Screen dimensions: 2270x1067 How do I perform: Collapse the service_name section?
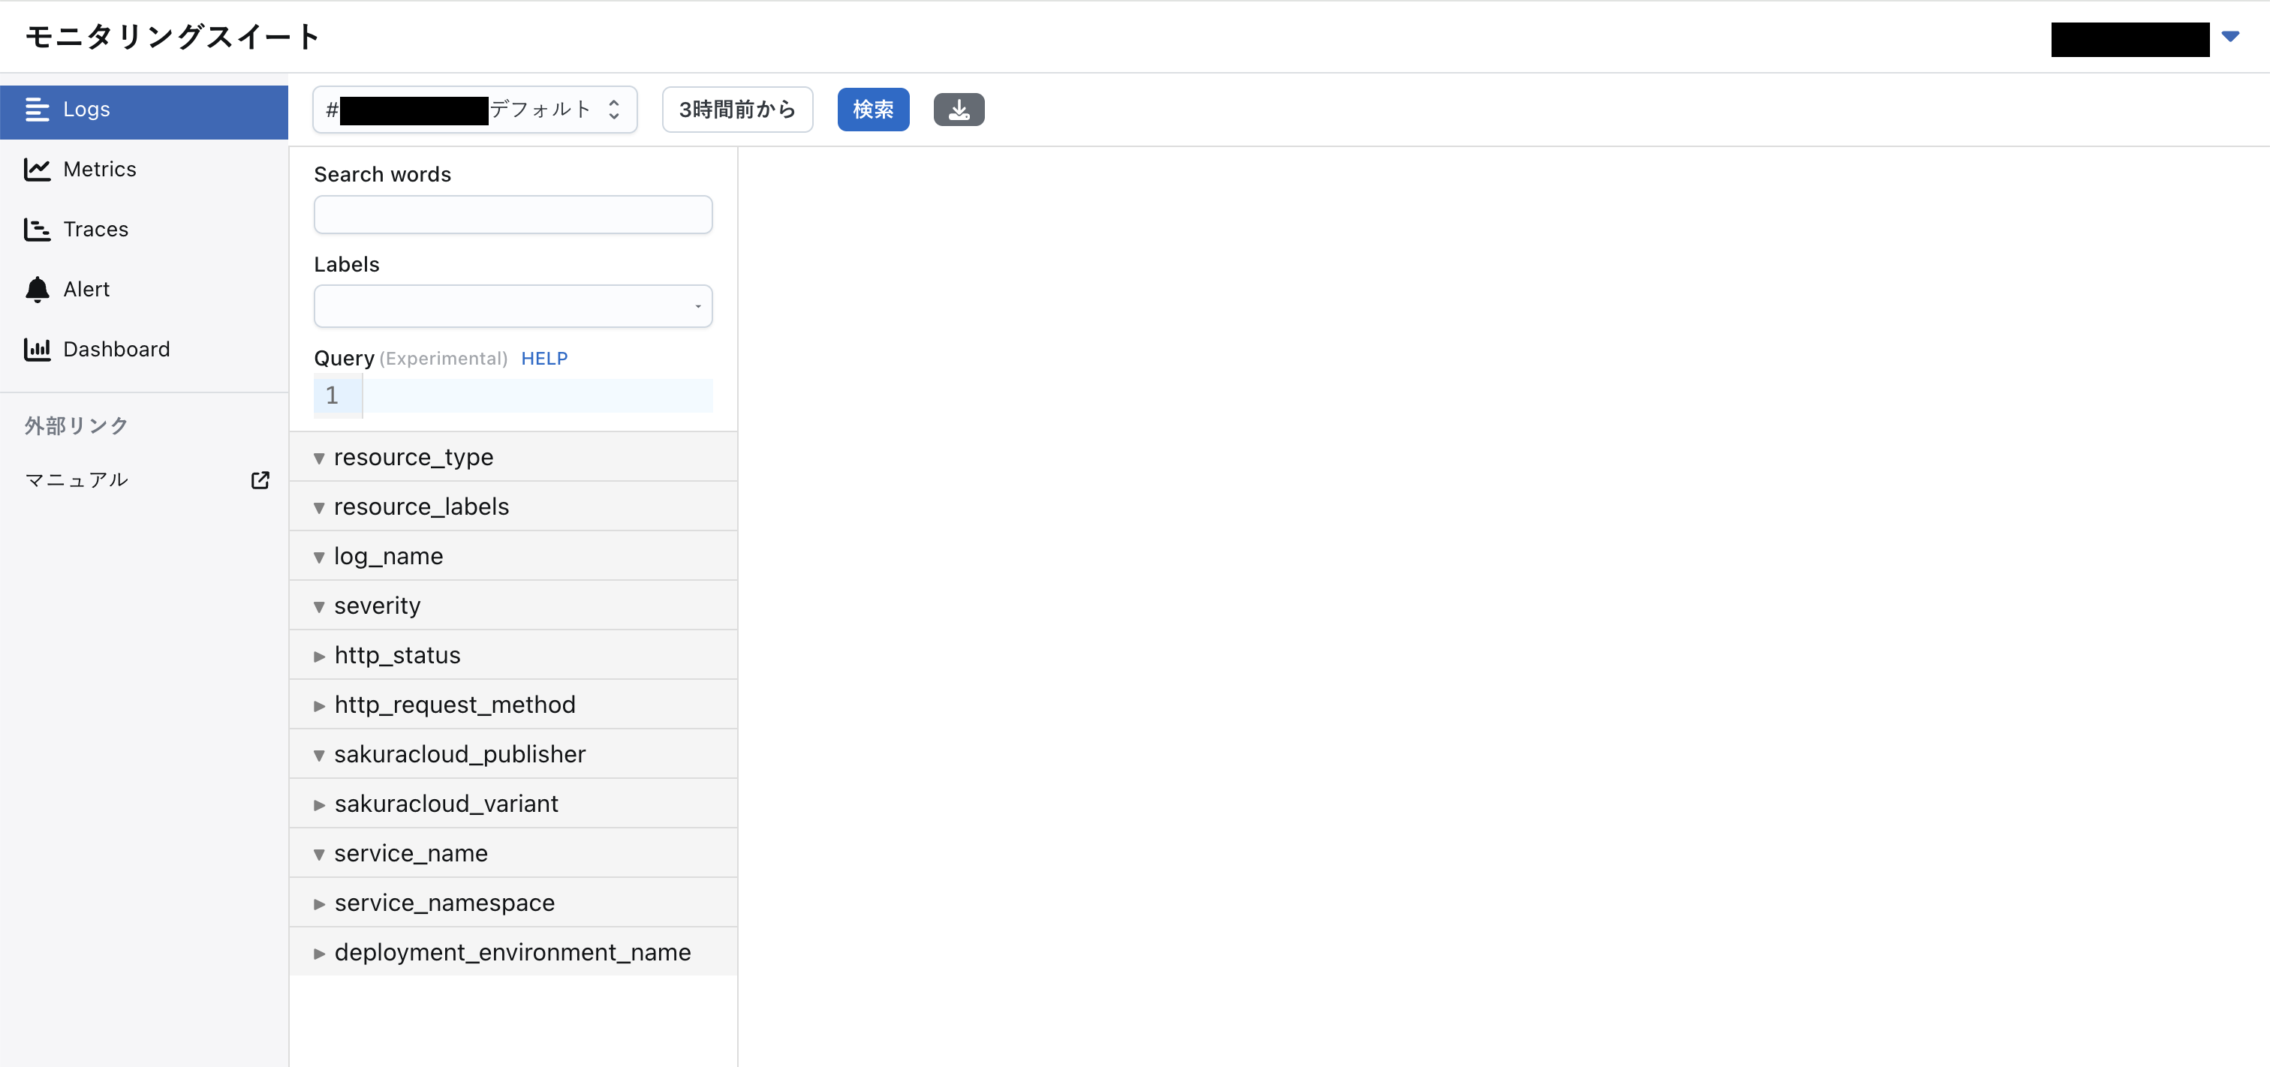[513, 852]
